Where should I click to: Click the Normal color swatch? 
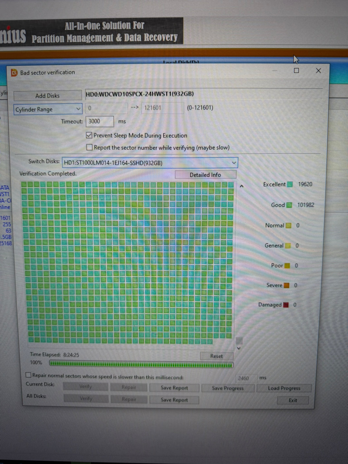pyautogui.click(x=288, y=225)
